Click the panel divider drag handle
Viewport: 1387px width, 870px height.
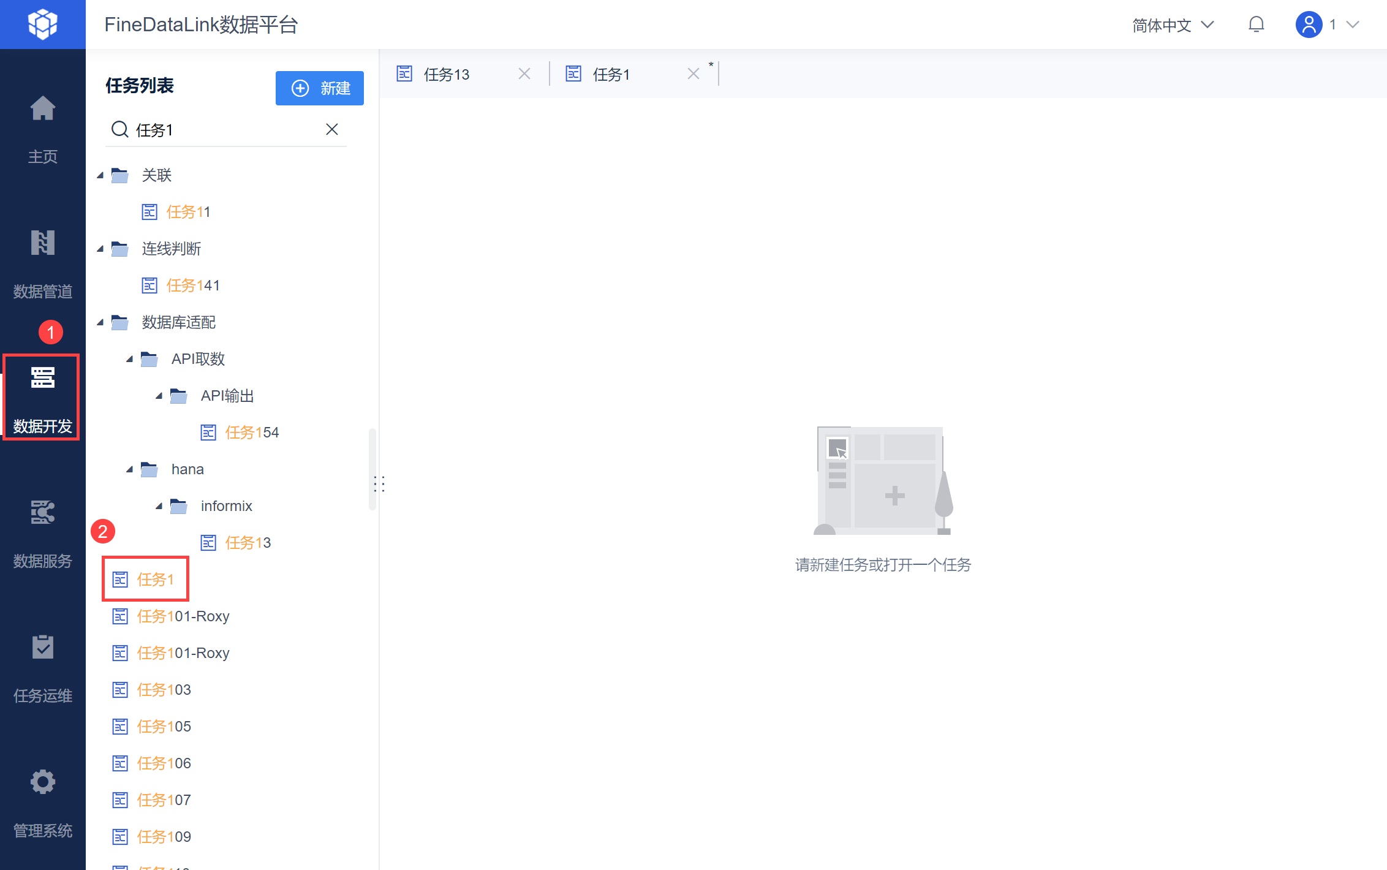click(x=379, y=484)
